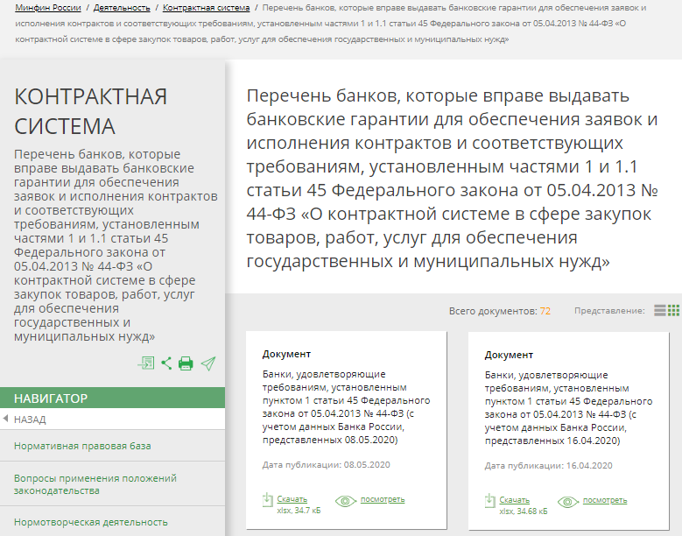Open посмотреть link for 16.04.2020 document

[605, 500]
